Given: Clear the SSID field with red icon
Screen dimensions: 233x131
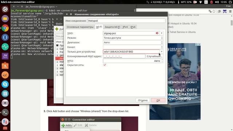Looking at the screenshot, I should [x=157, y=33].
